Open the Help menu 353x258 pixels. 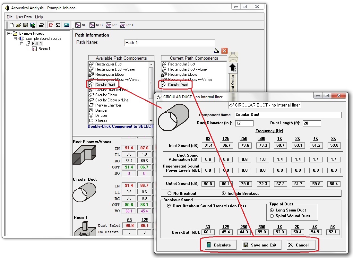(39, 17)
